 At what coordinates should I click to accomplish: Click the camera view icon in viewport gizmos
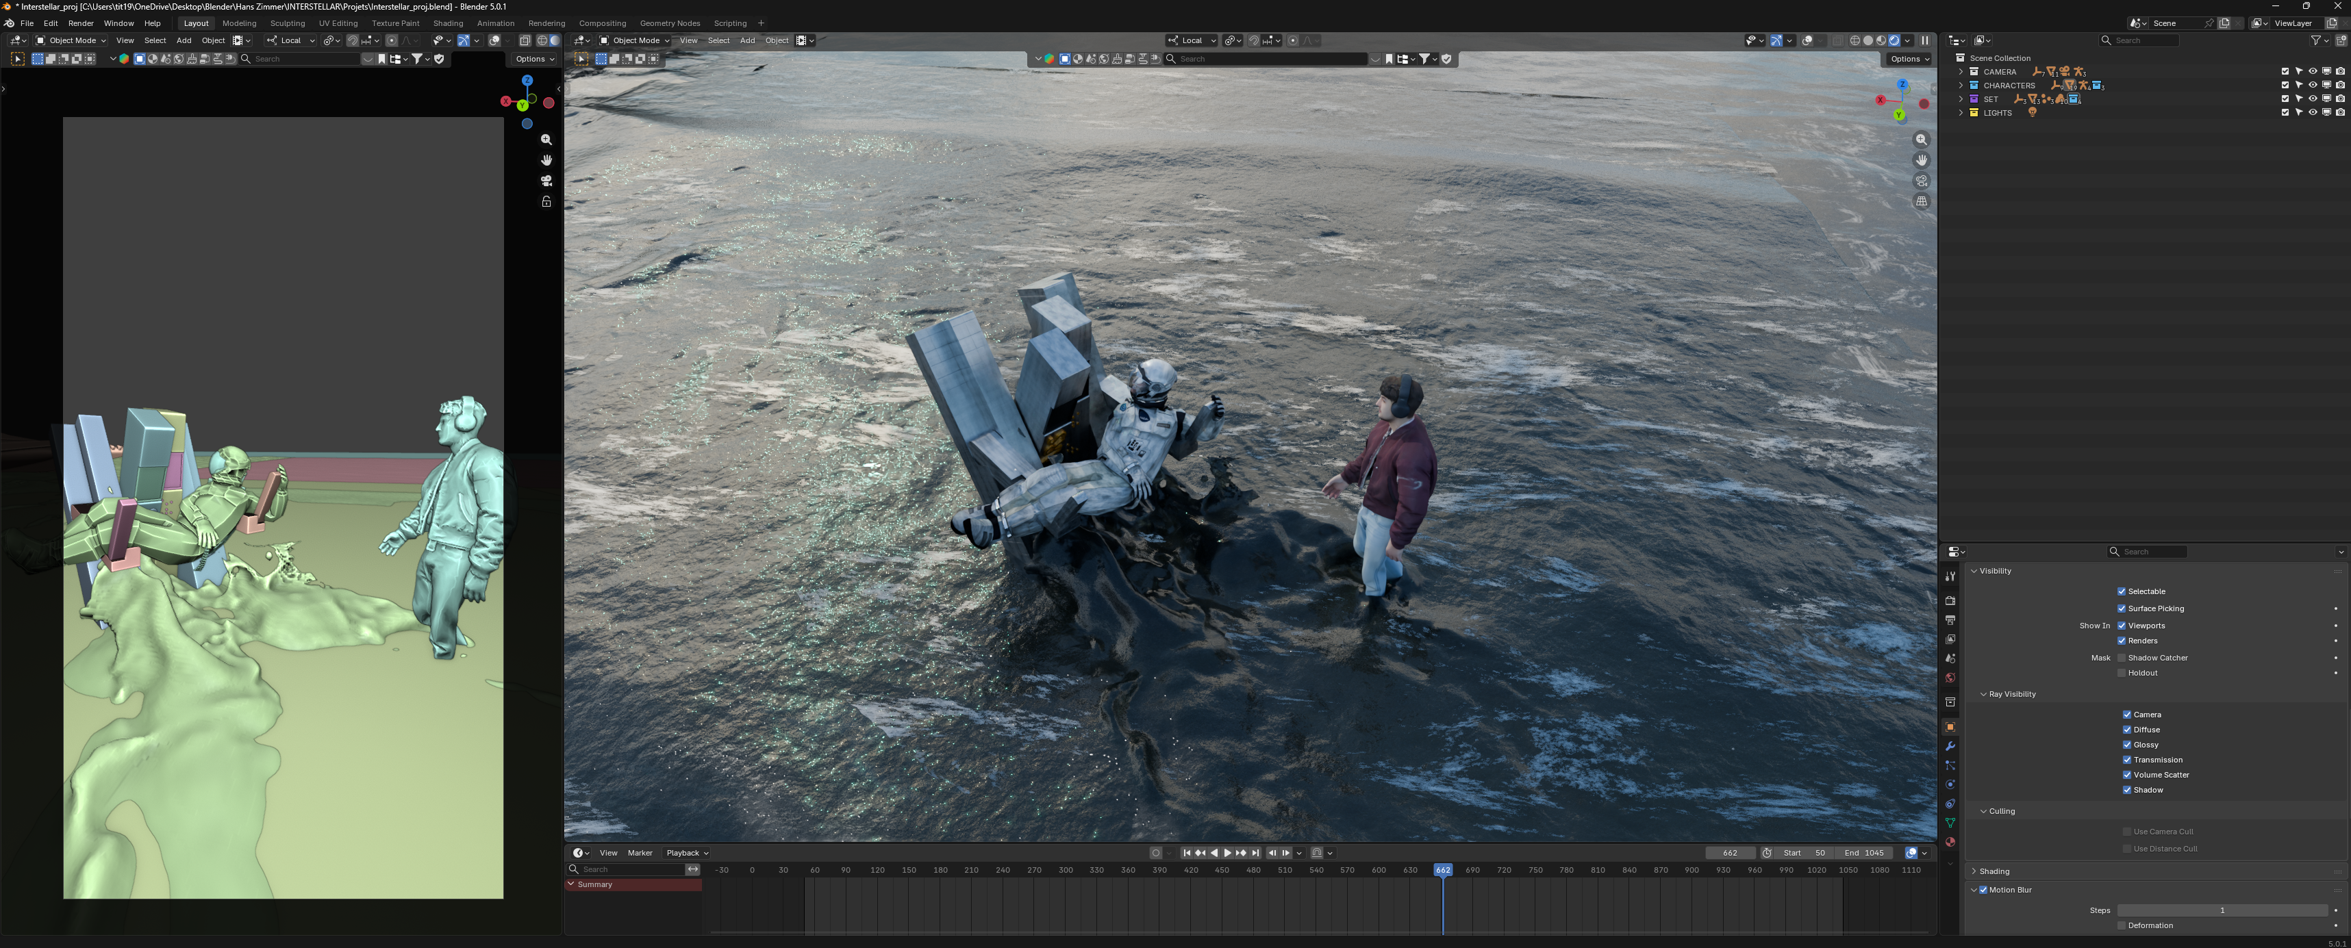(x=1922, y=181)
